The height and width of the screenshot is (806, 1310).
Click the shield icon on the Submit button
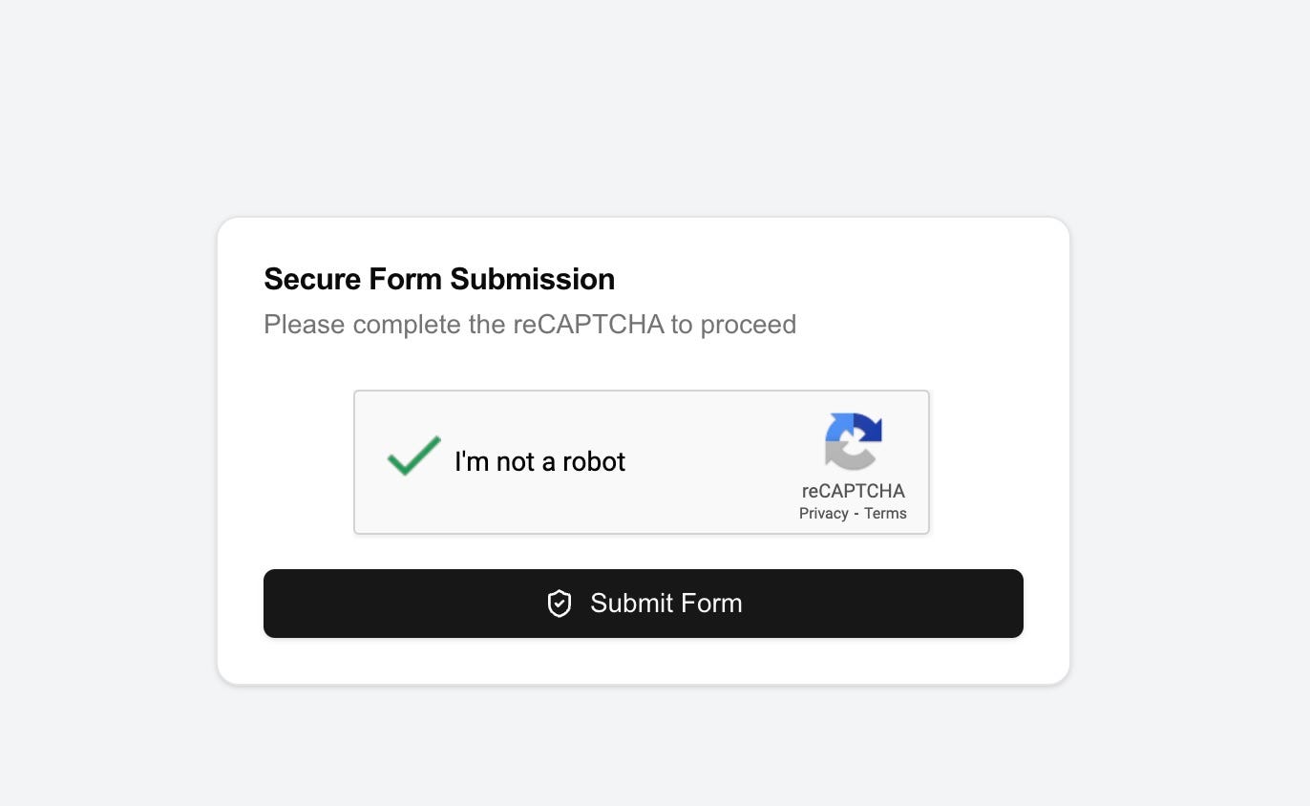[560, 604]
